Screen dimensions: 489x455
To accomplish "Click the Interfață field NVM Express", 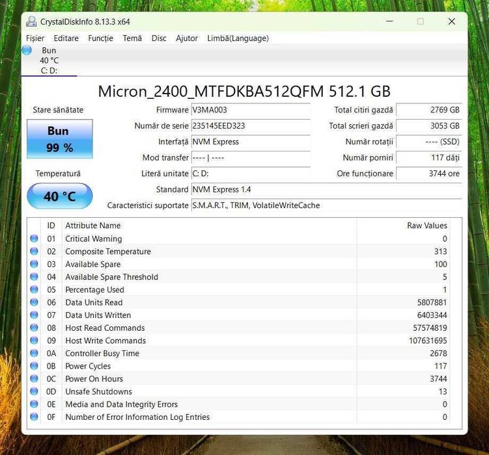I will pos(251,142).
